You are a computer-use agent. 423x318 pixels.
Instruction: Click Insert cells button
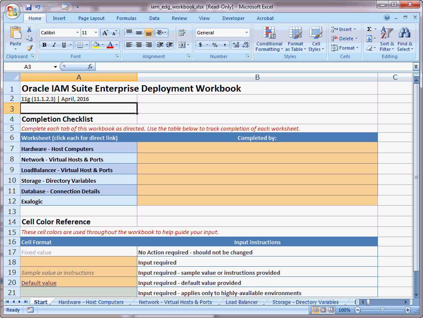(344, 29)
